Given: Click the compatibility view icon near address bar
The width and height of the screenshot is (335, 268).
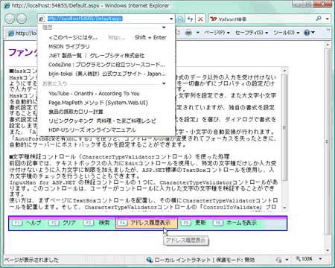Looking at the screenshot, I should pyautogui.click(x=180, y=19).
